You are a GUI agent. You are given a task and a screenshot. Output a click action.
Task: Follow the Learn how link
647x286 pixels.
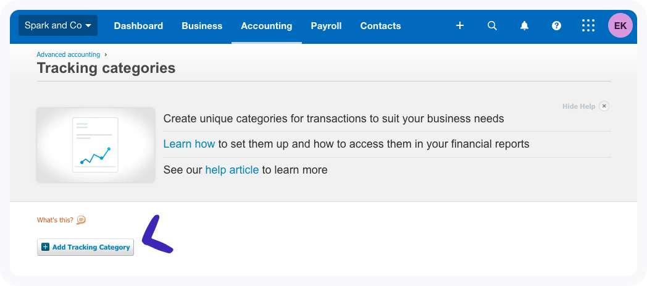point(189,144)
